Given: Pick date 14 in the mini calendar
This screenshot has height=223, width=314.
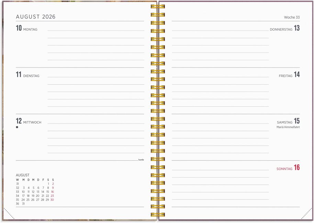Looking at the screenshot, I should point(43,192).
